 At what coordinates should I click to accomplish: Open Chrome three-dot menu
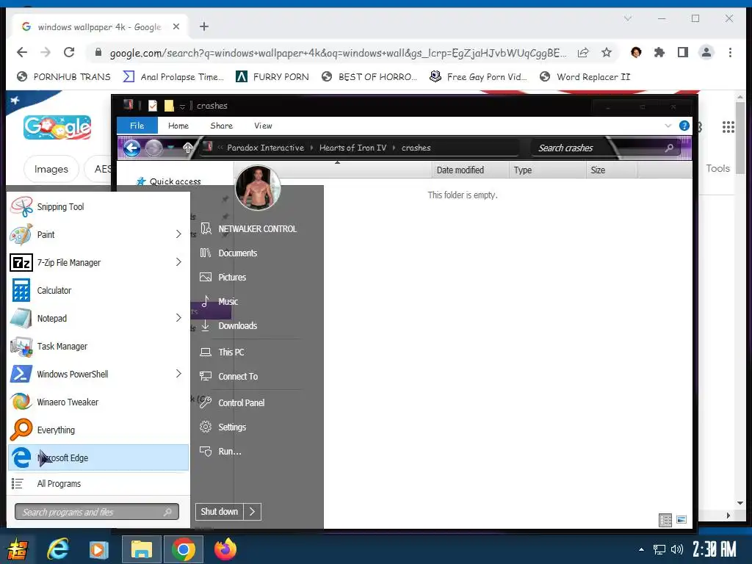tap(731, 52)
